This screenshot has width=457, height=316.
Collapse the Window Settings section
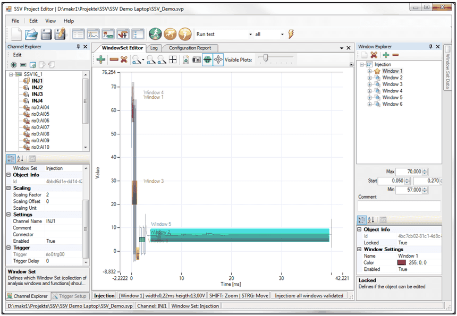tap(359, 249)
